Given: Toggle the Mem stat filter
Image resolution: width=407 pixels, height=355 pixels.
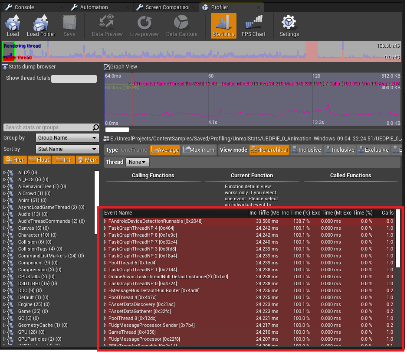Looking at the screenshot, I should (88, 160).
